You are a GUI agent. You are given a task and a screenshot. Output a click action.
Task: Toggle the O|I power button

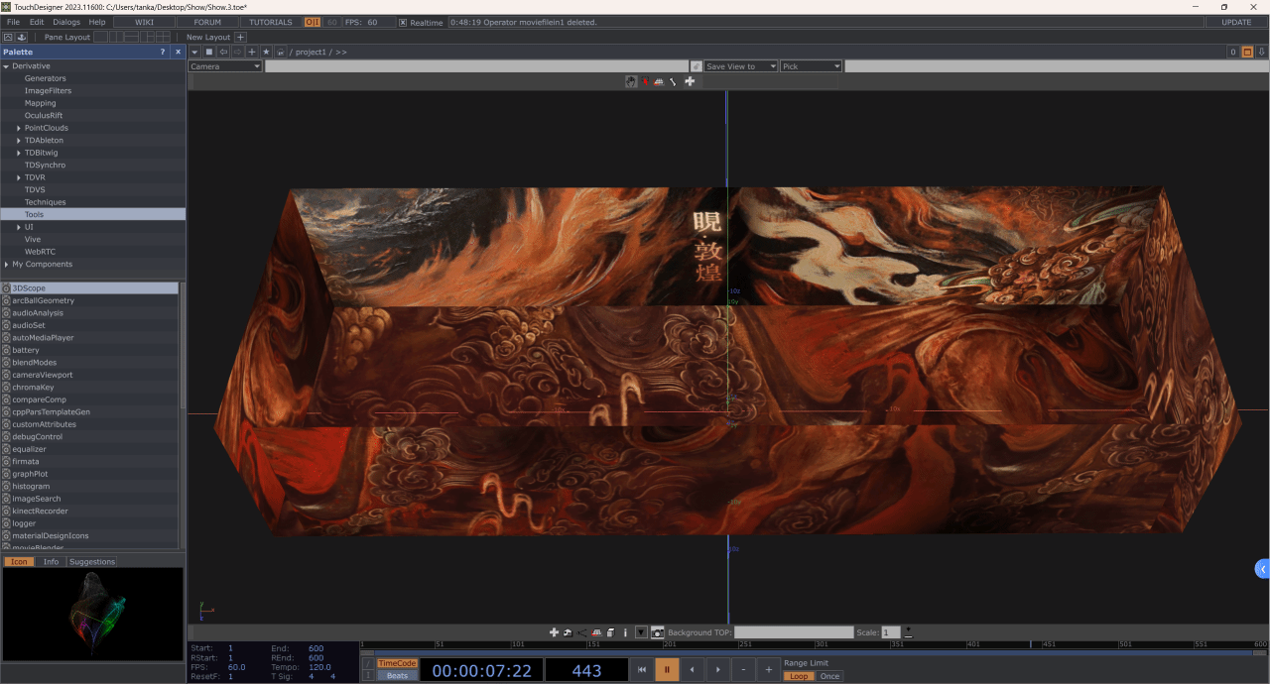(313, 22)
